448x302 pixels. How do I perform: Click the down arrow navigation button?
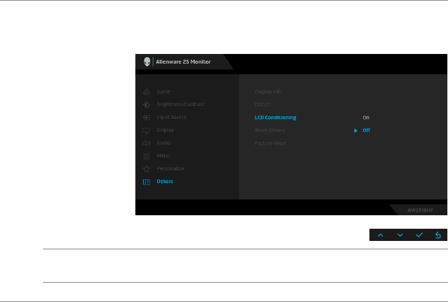point(400,235)
